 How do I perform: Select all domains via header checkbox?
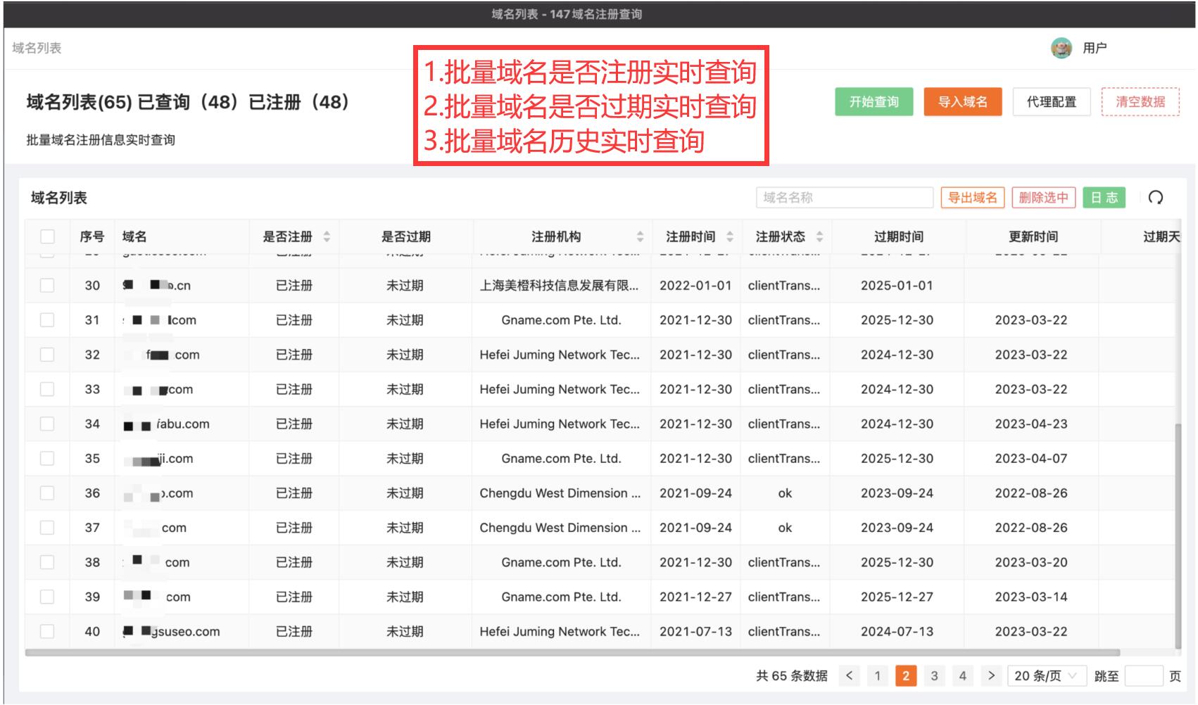click(48, 237)
